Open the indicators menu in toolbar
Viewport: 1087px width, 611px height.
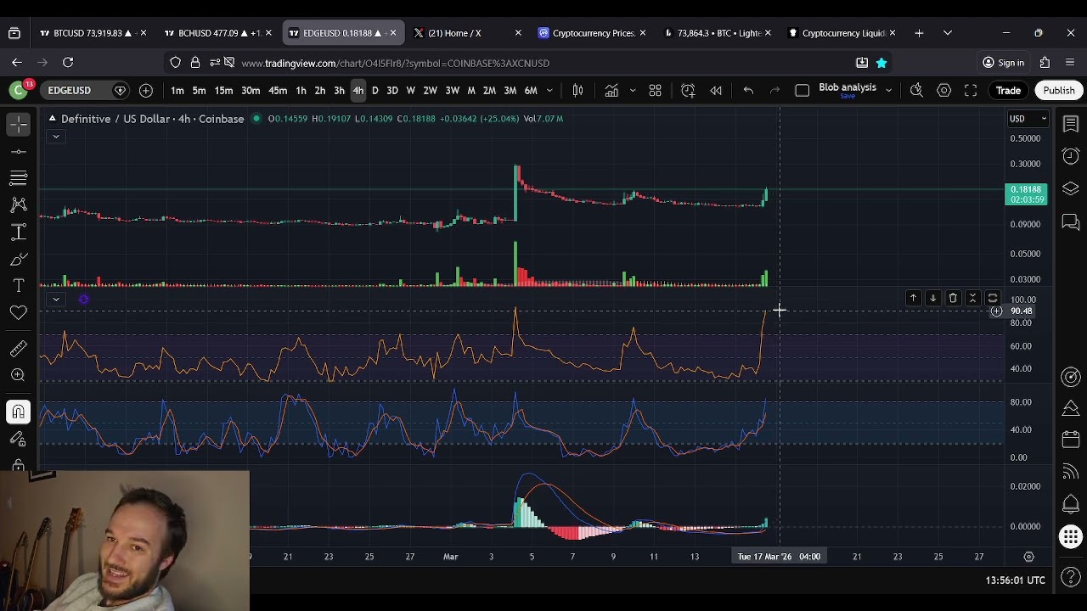pyautogui.click(x=611, y=91)
